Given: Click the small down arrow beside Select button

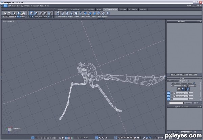Looking at the screenshot, I should 195,103.
